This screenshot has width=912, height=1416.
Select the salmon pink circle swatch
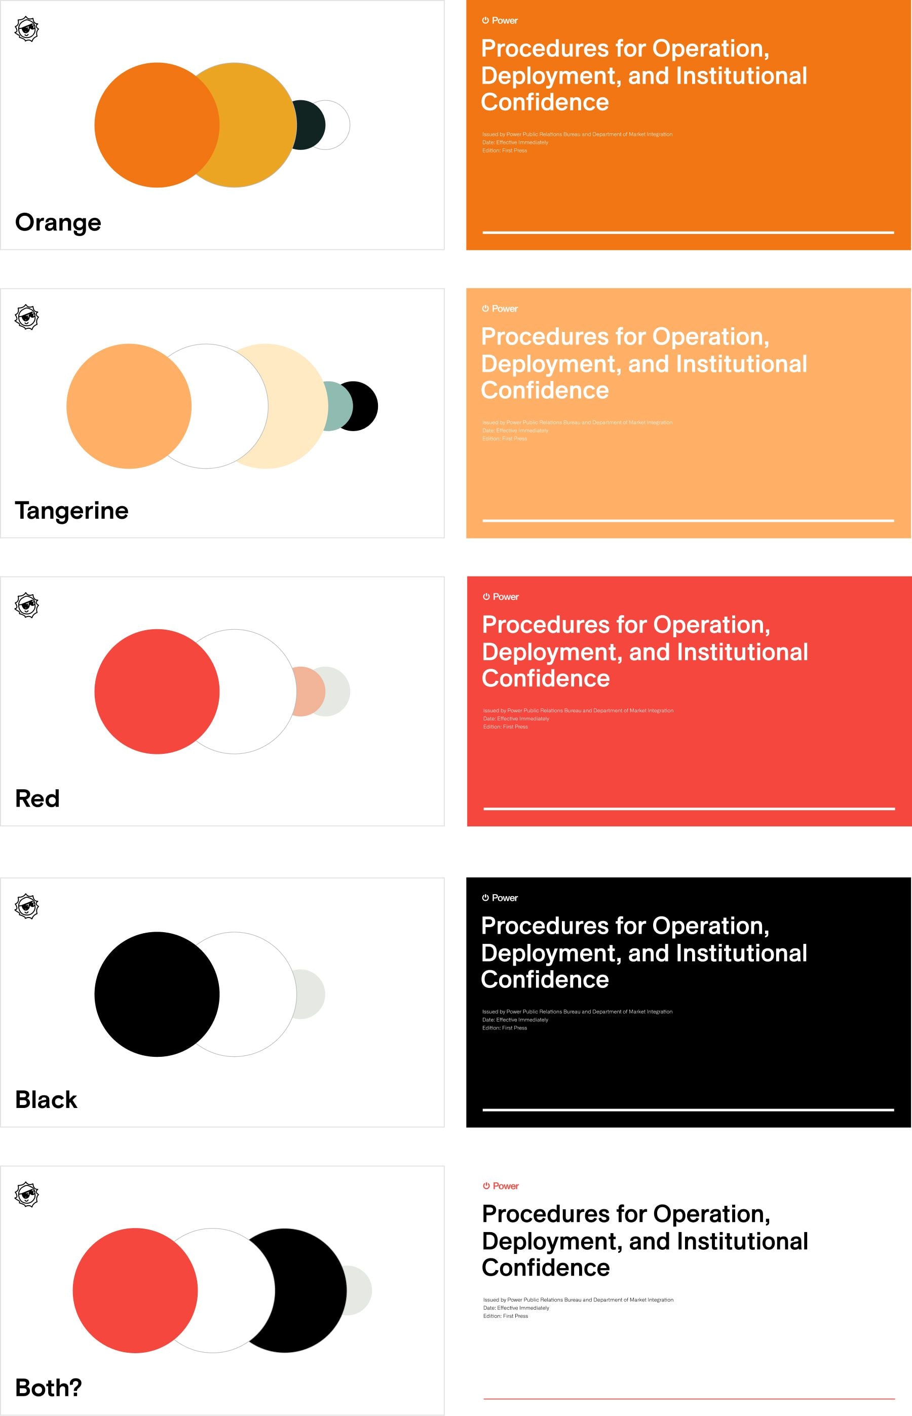[306, 692]
